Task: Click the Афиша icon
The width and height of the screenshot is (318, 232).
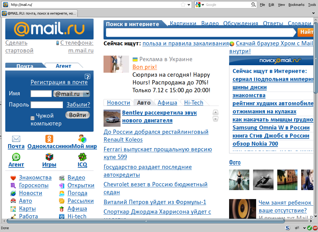Action: pos(62,209)
